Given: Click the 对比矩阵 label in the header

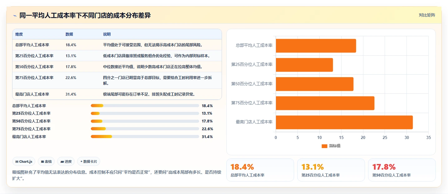Looking at the screenshot, I should [x=427, y=15].
